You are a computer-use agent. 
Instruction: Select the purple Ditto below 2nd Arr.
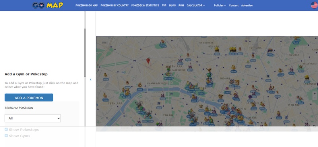(x=227, y=88)
